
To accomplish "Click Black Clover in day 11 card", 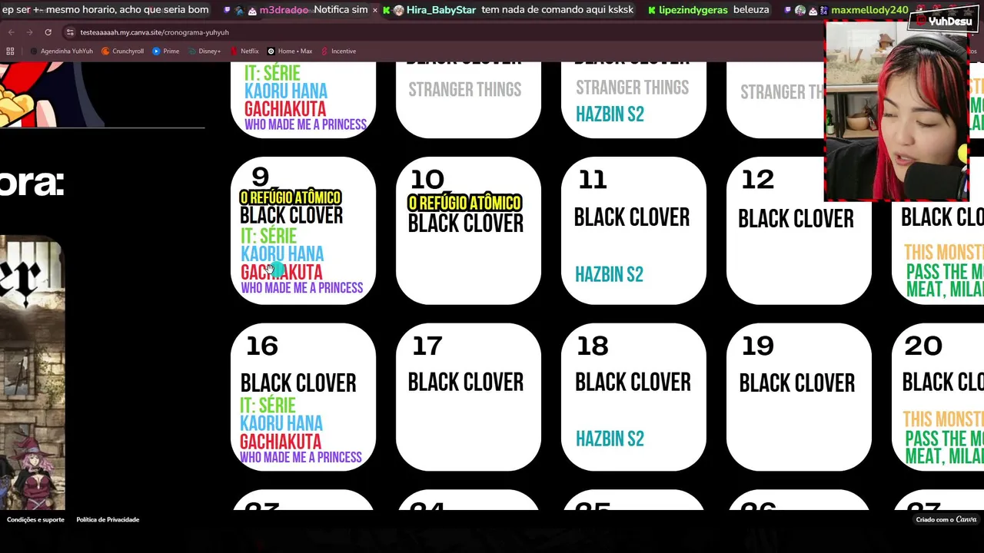I will [x=632, y=218].
